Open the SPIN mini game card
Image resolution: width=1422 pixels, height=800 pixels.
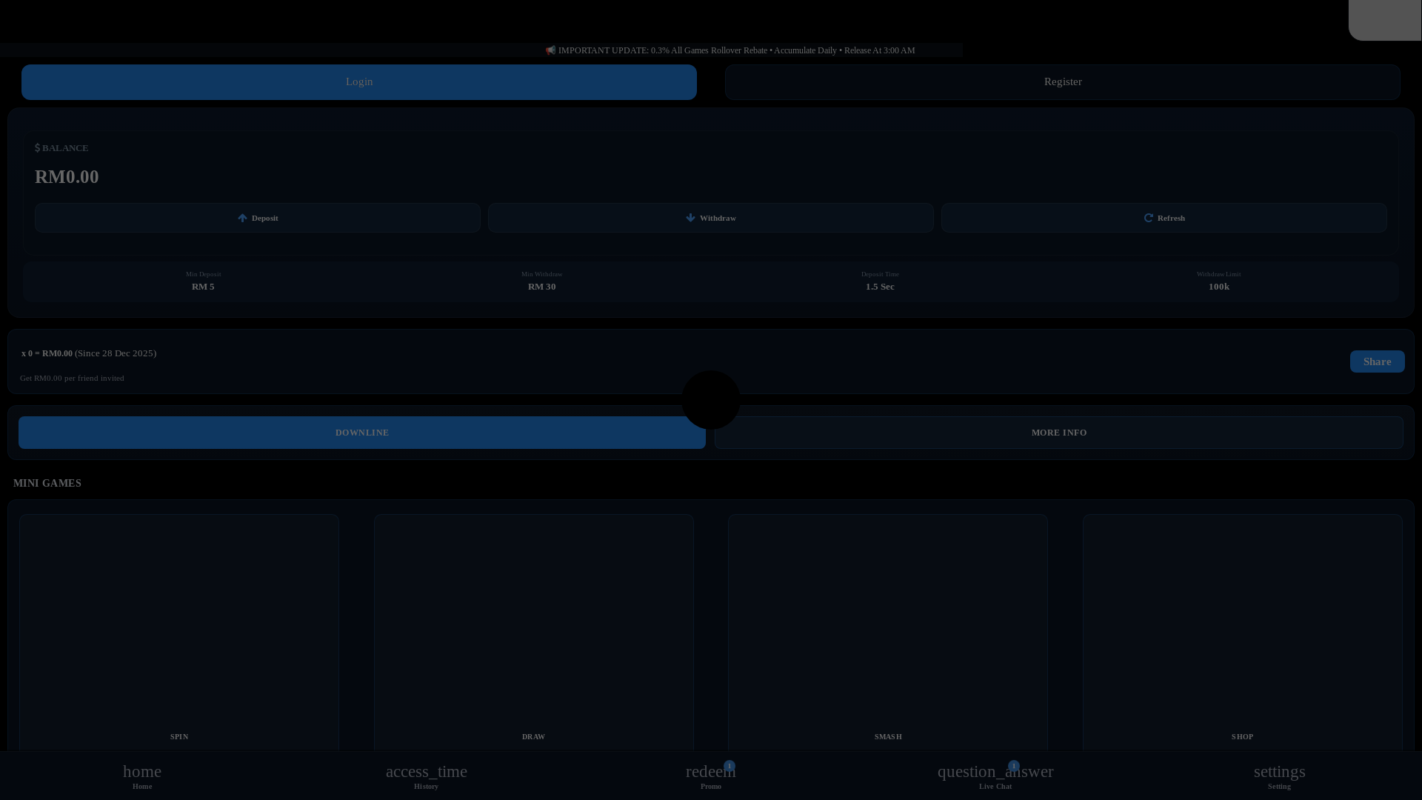point(179,633)
